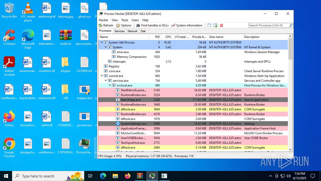Click CPU Usage in status bar

coord(110,156)
